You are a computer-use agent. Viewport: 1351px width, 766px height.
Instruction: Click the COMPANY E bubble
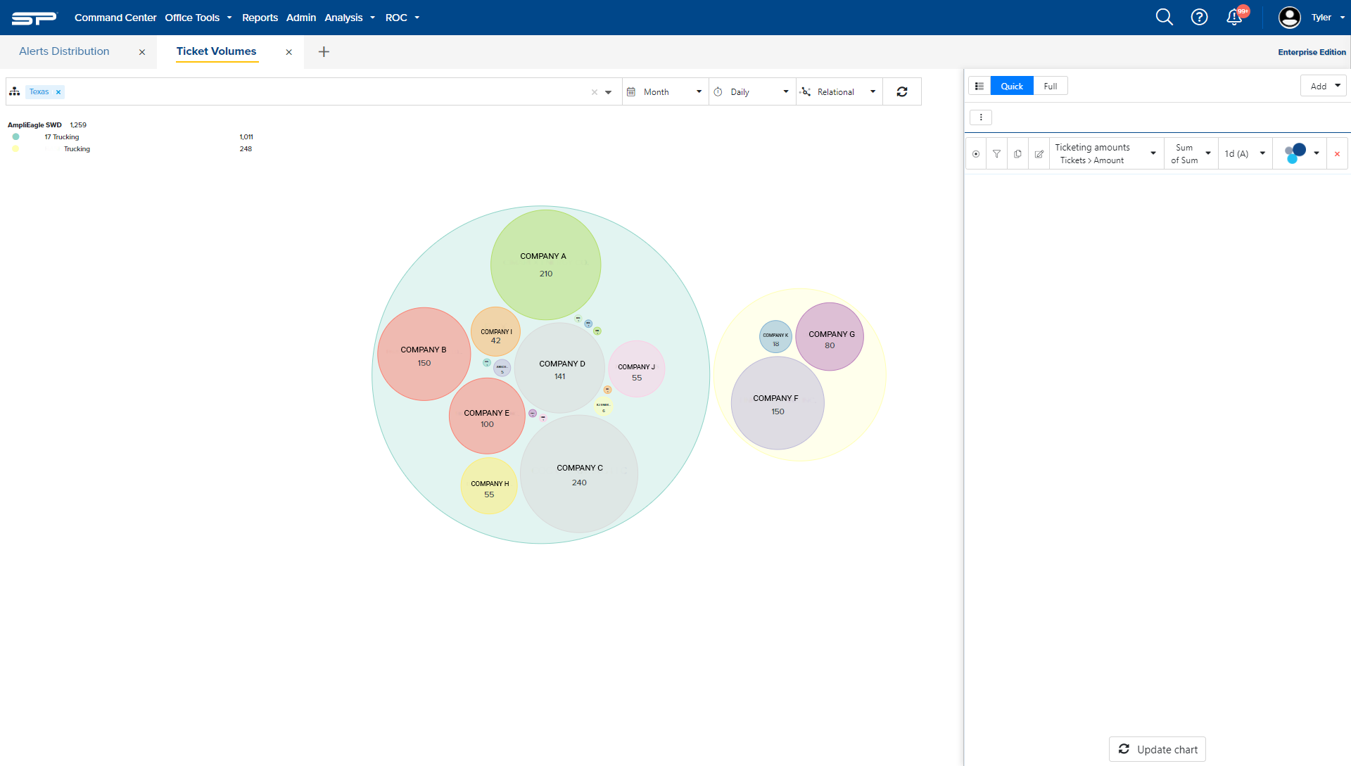[487, 416]
